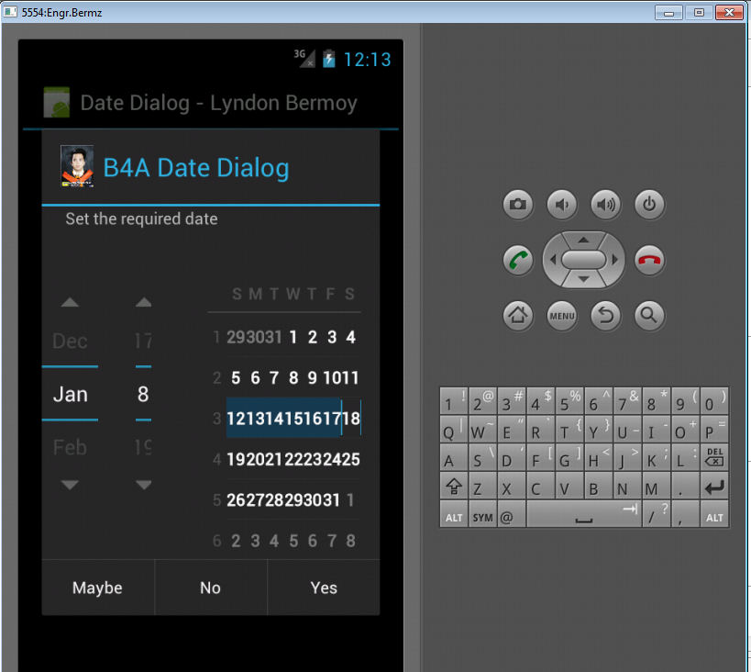The width and height of the screenshot is (751, 672).
Task: Click the 1 number key
Action: 454,401
